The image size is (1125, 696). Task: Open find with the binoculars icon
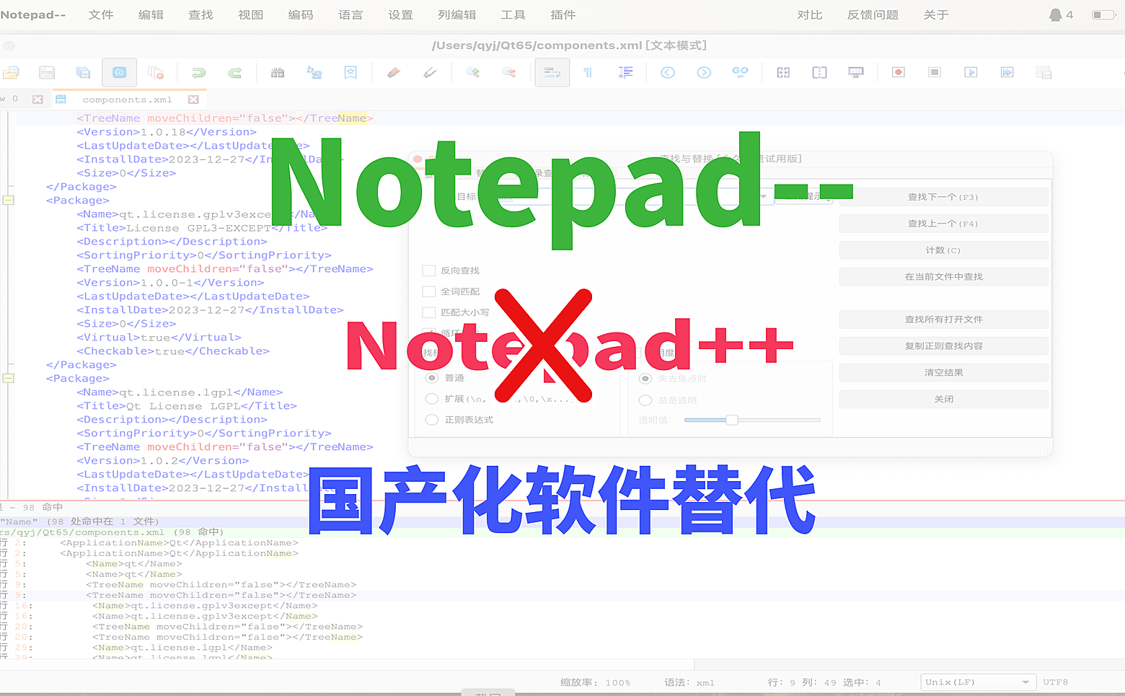coord(278,72)
